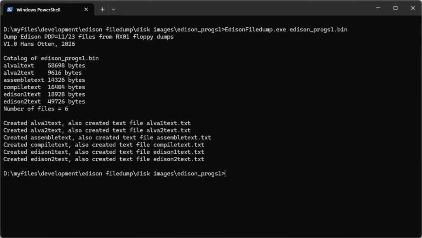This screenshot has width=422, height=238.
Task: Maximize the terminal window
Action: pos(395,8)
